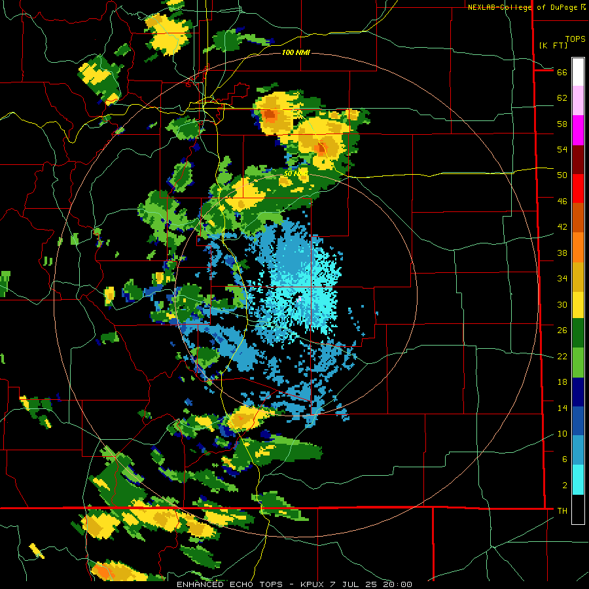Click the navy blue legend swatch
The width and height of the screenshot is (589, 589).
[578, 392]
